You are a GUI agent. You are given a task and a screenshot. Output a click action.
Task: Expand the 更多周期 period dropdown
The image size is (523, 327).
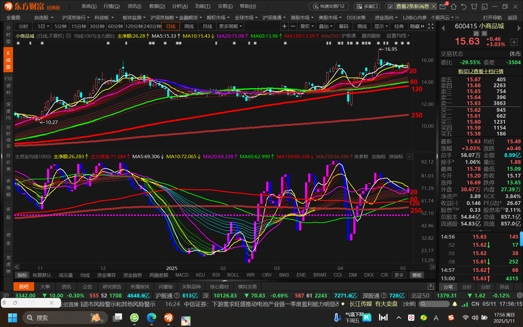(x=230, y=26)
